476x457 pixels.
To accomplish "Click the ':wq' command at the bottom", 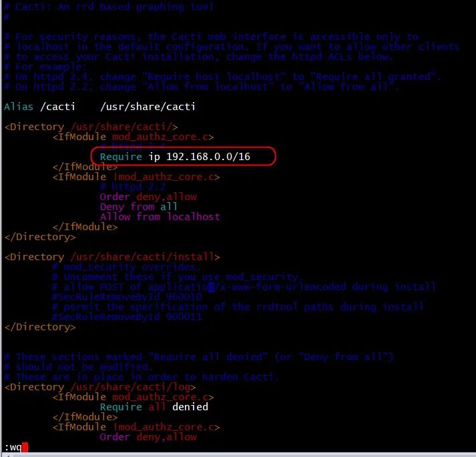I will [13, 447].
